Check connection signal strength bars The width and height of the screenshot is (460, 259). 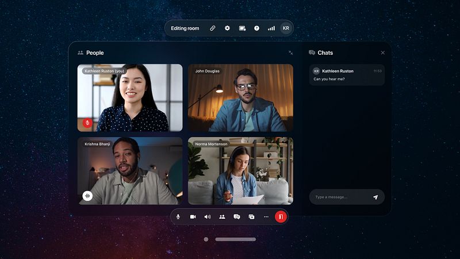271,28
